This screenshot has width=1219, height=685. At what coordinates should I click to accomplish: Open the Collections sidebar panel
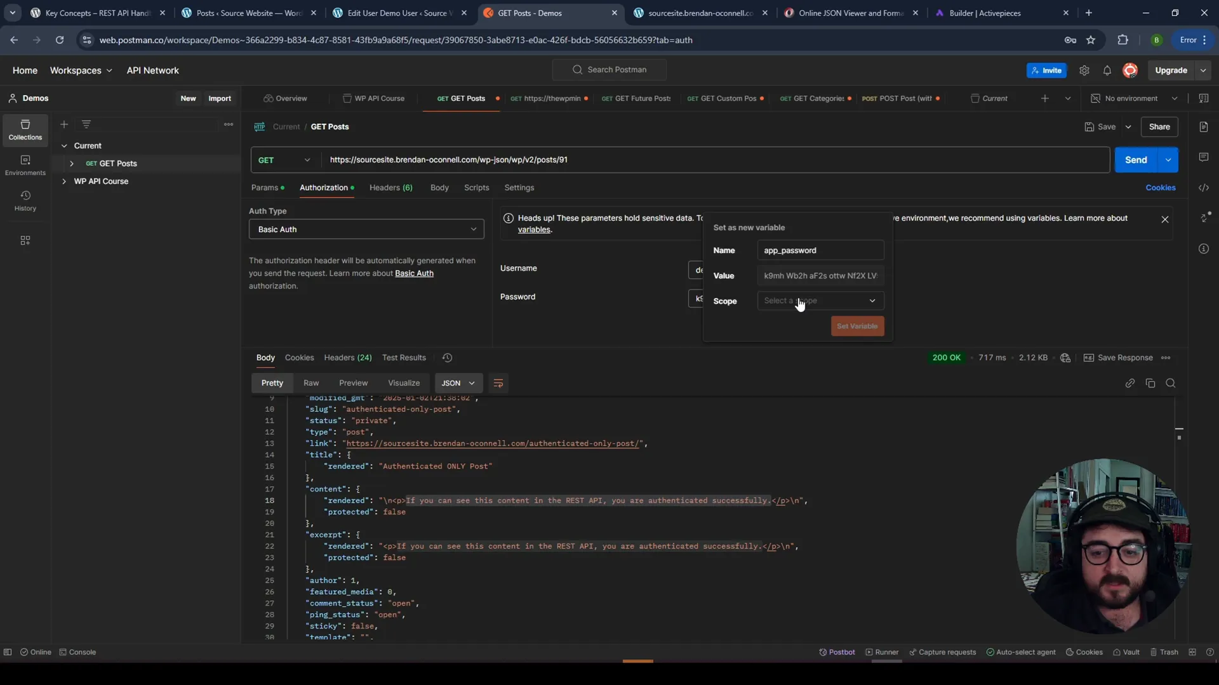[25, 130]
